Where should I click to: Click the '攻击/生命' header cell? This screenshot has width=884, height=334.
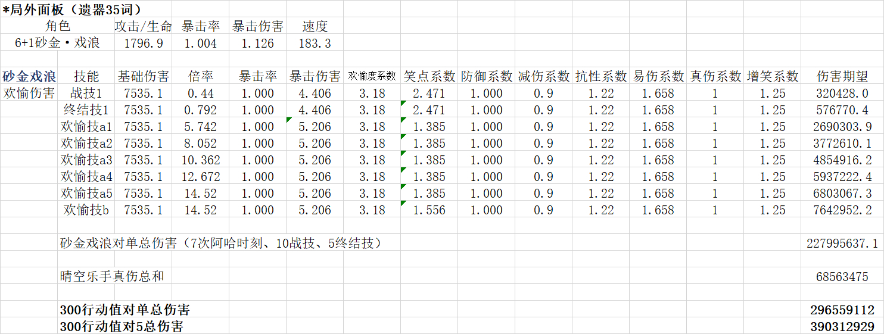click(x=143, y=26)
